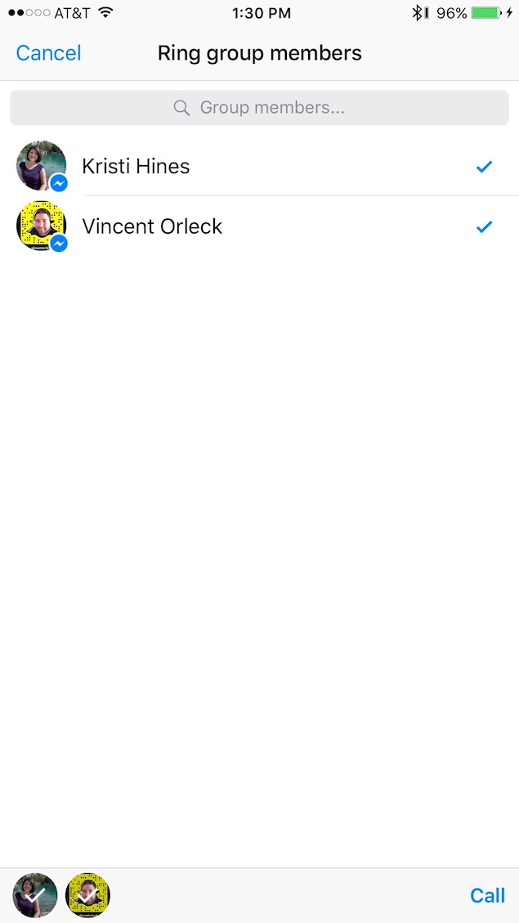Remove Kristi's selected avatar in bottom bar
Viewport: 519px width, 923px height.
(x=35, y=895)
